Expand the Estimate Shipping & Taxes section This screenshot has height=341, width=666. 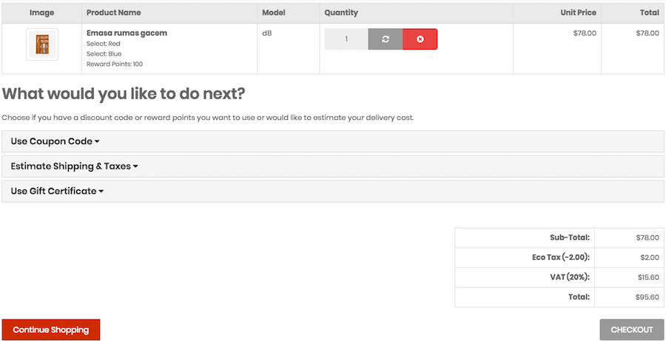[74, 166]
